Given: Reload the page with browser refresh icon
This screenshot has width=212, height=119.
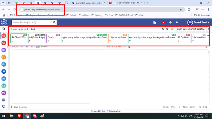Looking at the screenshot, I should click(x=15, y=9).
